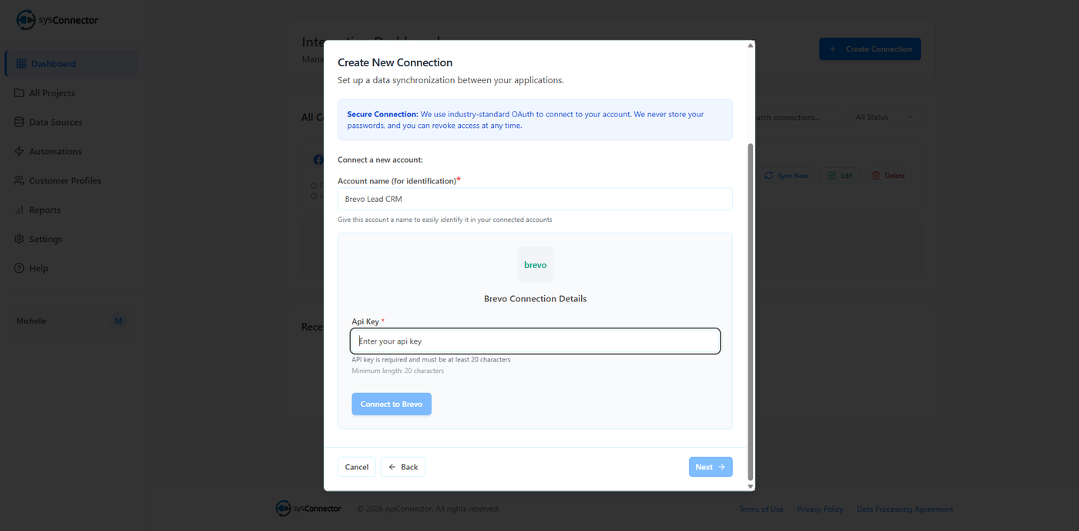Cancel the new connection dialog
Image resolution: width=1079 pixels, height=531 pixels.
(x=357, y=467)
